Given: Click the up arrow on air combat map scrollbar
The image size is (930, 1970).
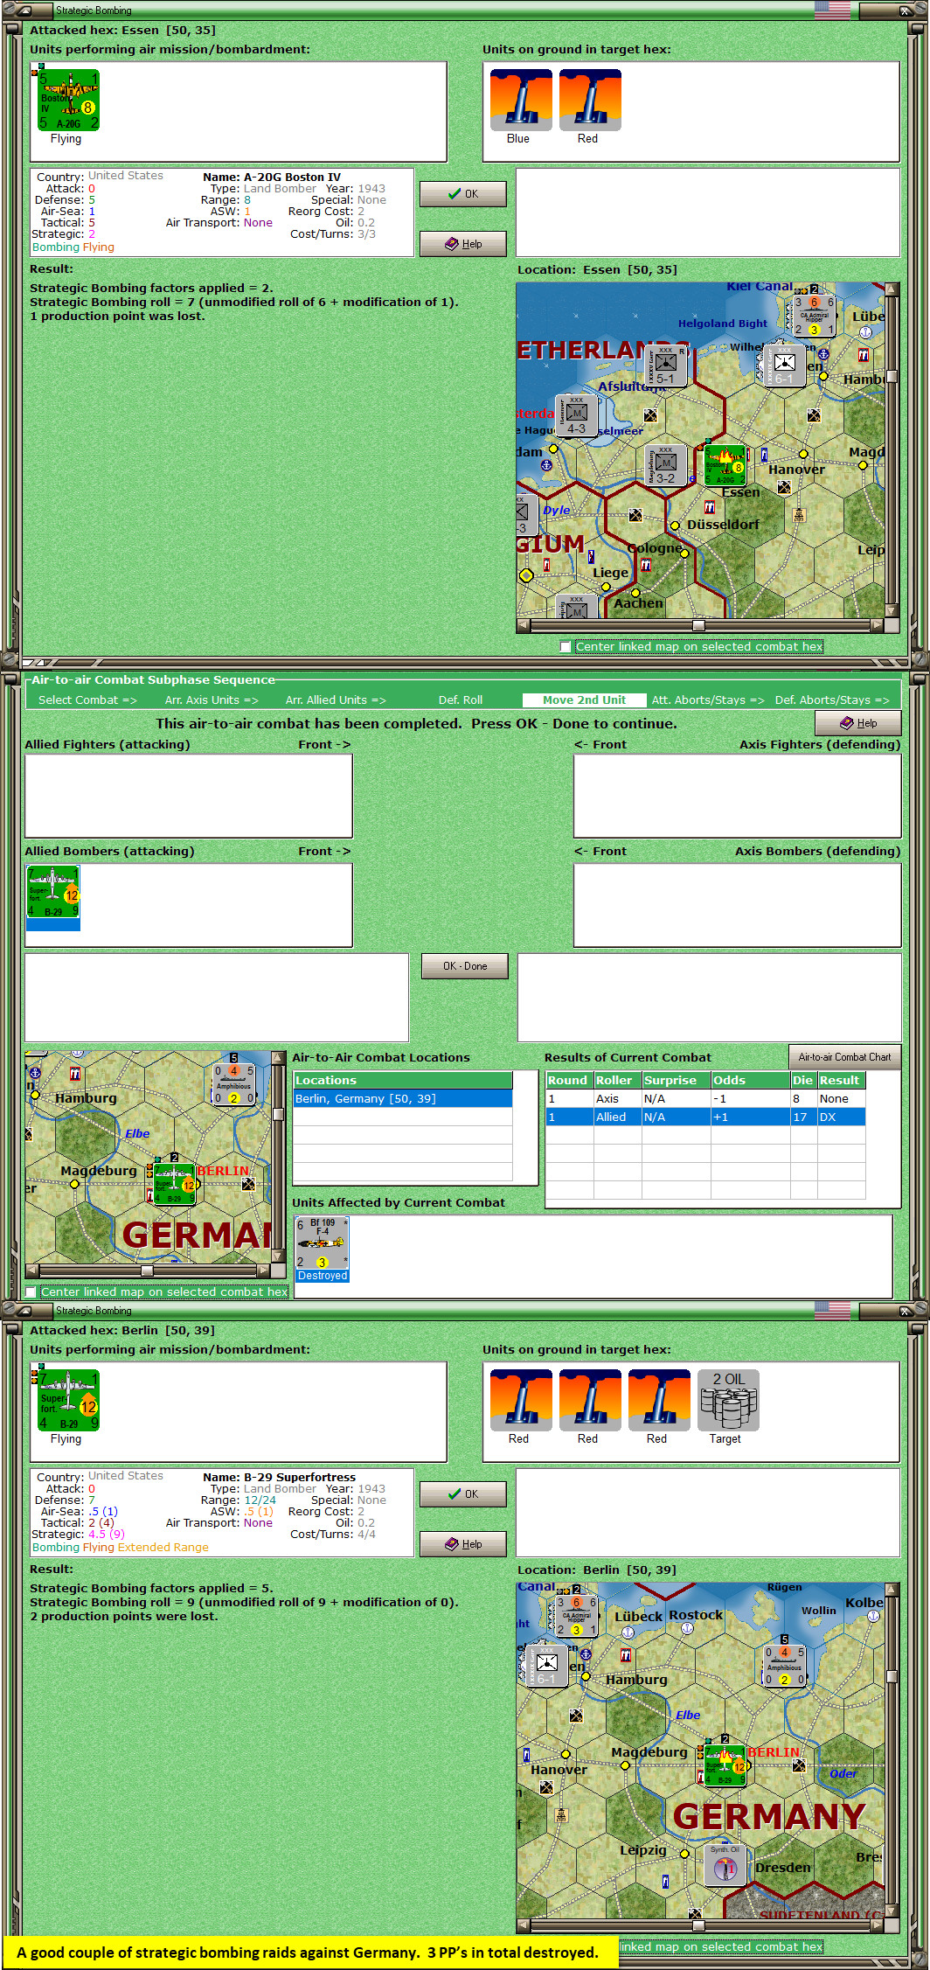Looking at the screenshot, I should tap(278, 1058).
